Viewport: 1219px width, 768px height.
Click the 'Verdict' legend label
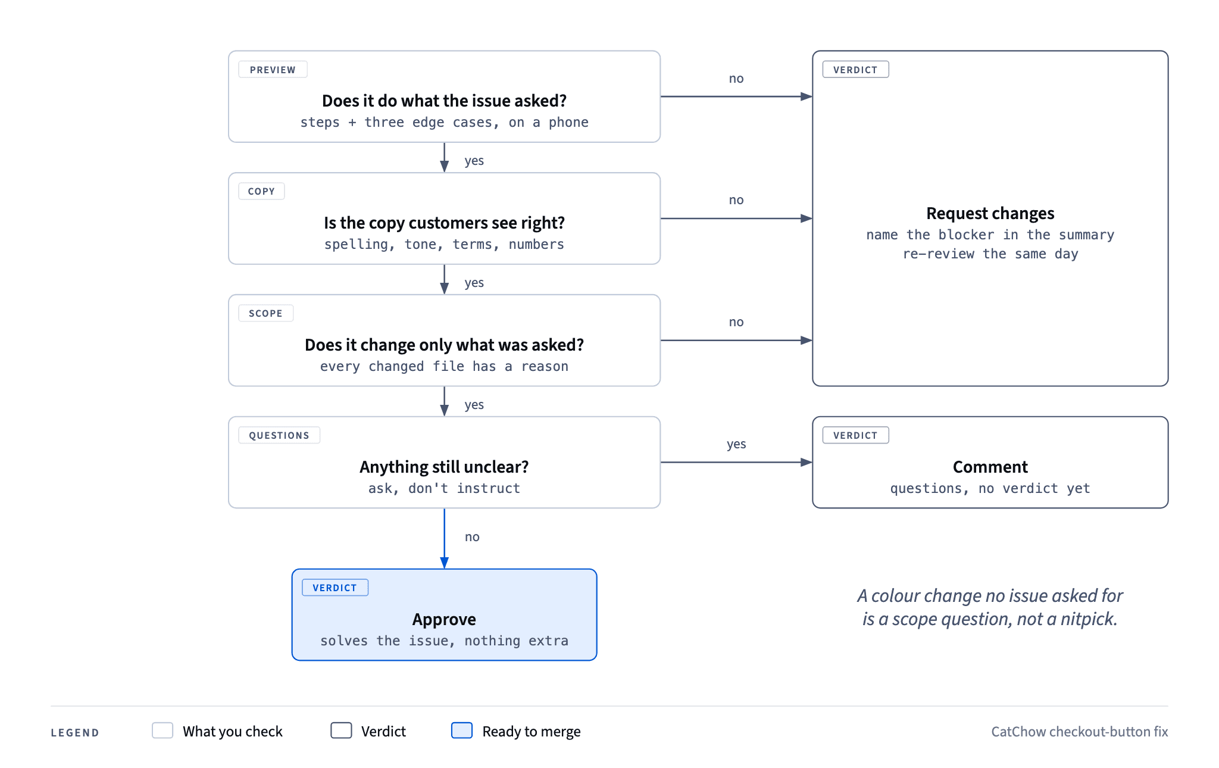(383, 732)
